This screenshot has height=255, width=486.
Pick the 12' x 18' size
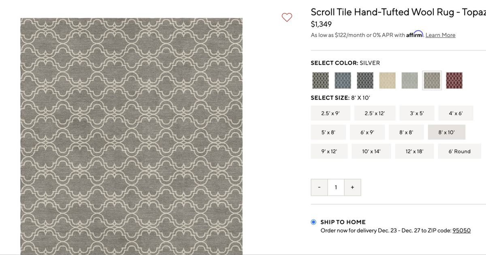pos(414,151)
